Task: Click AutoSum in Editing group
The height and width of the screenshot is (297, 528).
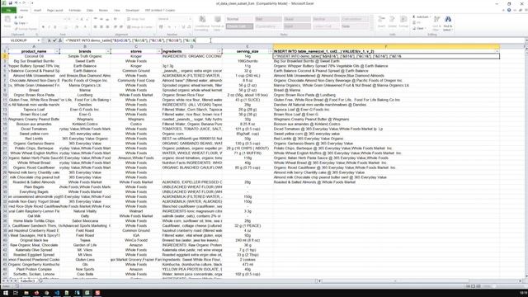Action: click(x=421, y=16)
